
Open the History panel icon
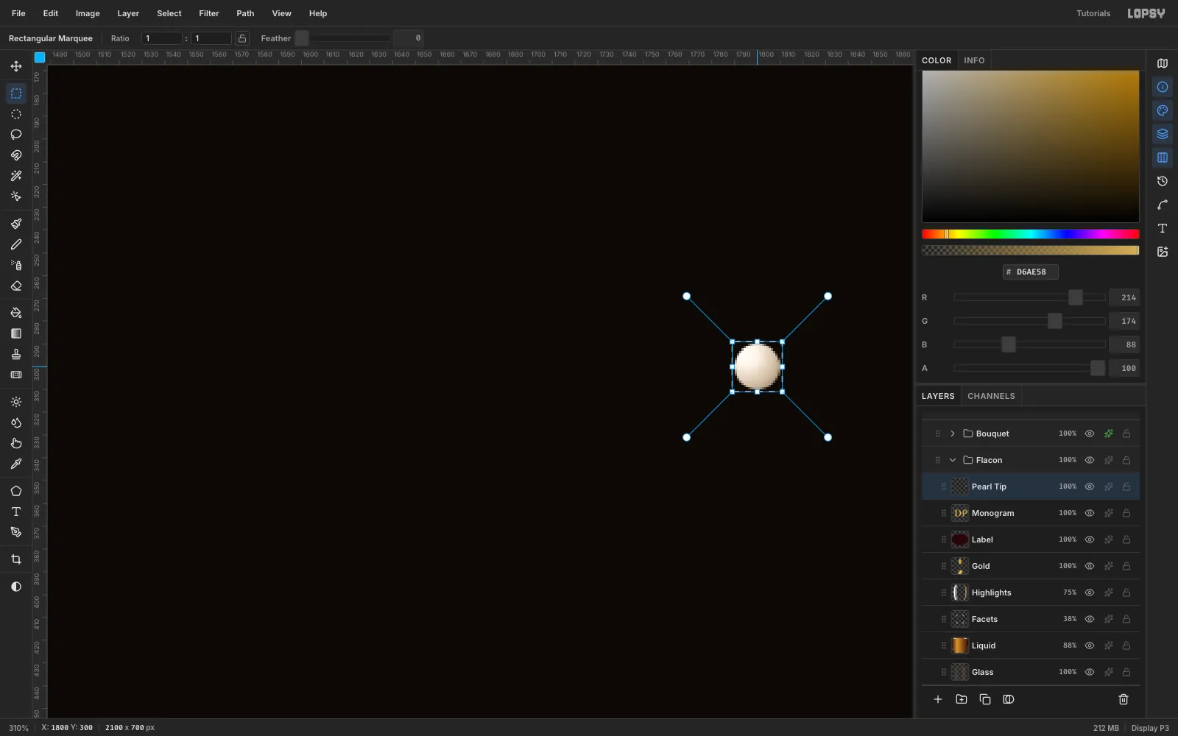[1163, 181]
